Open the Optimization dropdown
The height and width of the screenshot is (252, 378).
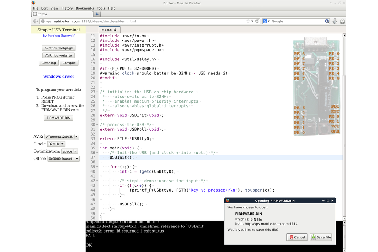click(70, 151)
